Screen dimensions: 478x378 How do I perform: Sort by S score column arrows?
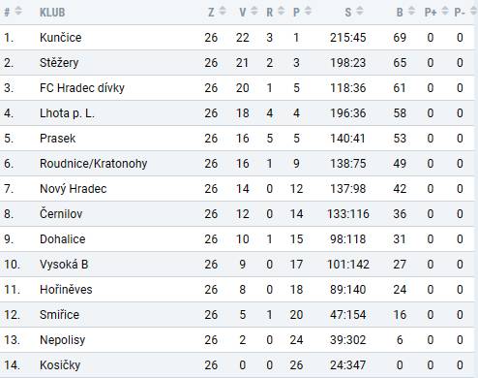pos(360,11)
